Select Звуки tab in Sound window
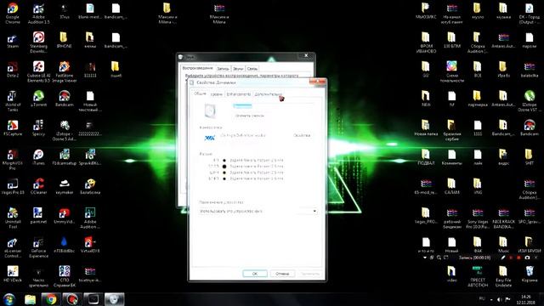Image resolution: width=544 pixels, height=306 pixels. pyautogui.click(x=238, y=69)
